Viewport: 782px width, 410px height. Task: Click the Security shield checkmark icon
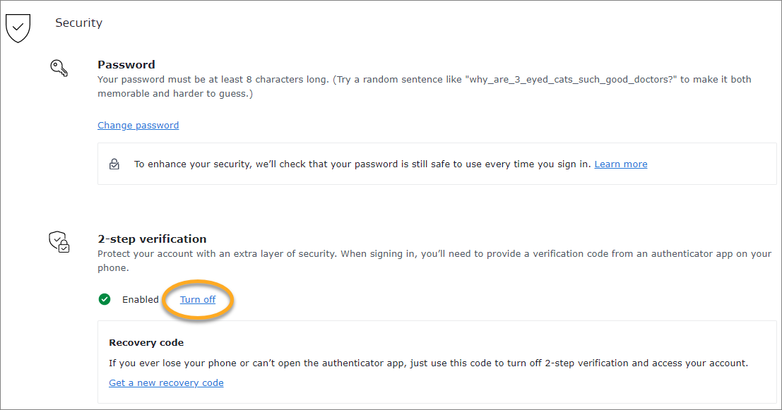(x=18, y=27)
